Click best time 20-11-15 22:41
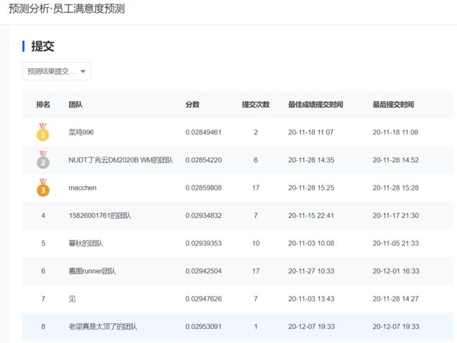This screenshot has height=343, width=457. [311, 216]
